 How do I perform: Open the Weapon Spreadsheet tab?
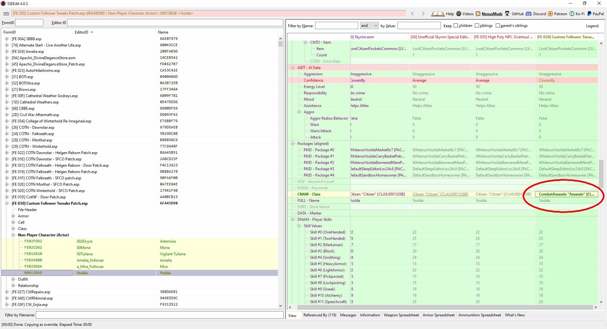401,315
